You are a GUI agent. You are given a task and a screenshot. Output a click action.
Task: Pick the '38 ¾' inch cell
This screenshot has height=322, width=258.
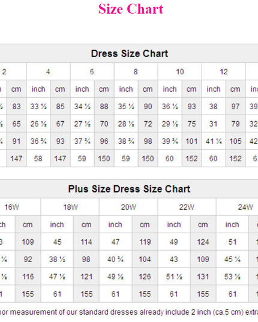[x=126, y=141]
